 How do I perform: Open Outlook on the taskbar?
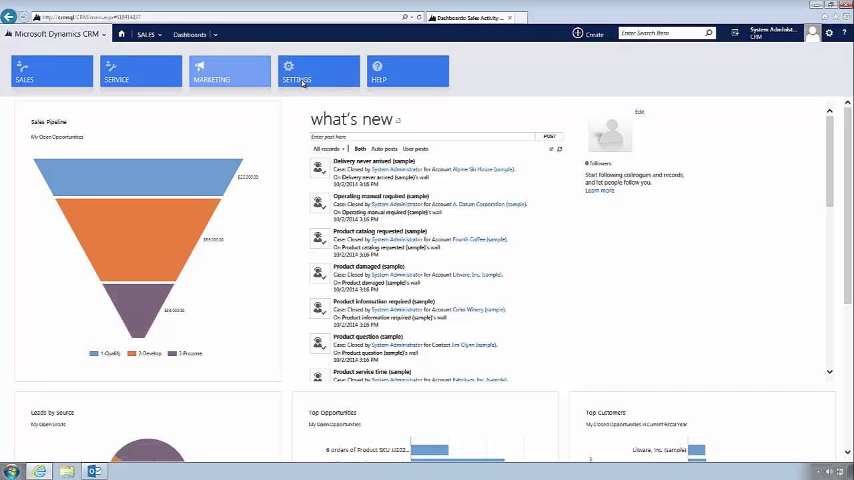point(95,471)
